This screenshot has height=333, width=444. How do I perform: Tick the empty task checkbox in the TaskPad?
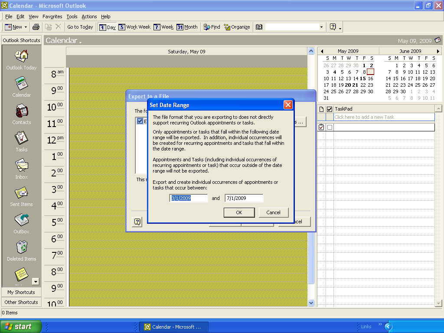(x=330, y=127)
